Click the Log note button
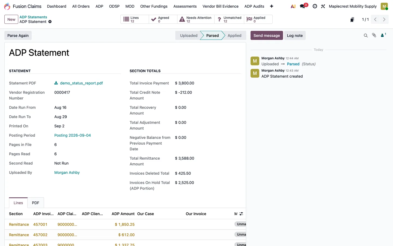 point(295,36)
